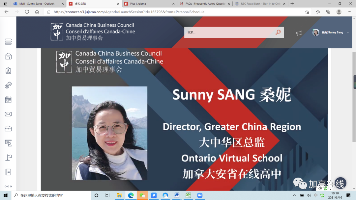The image size is (356, 200).
Task: Show hidden system tray icons
Action: (x=294, y=195)
